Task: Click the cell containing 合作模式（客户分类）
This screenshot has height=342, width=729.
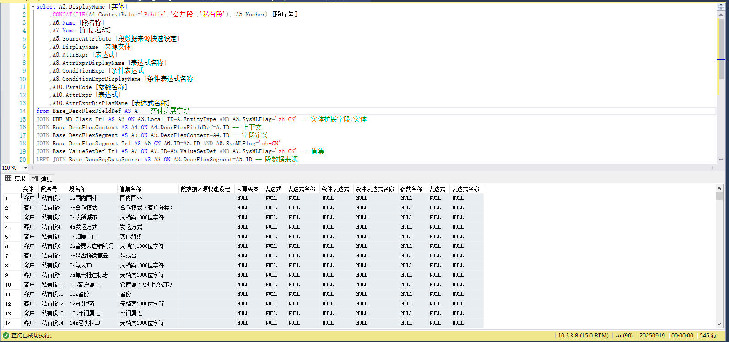Action: coord(146,208)
